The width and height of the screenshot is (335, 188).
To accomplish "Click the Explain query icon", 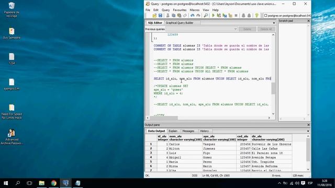I will (230, 16).
